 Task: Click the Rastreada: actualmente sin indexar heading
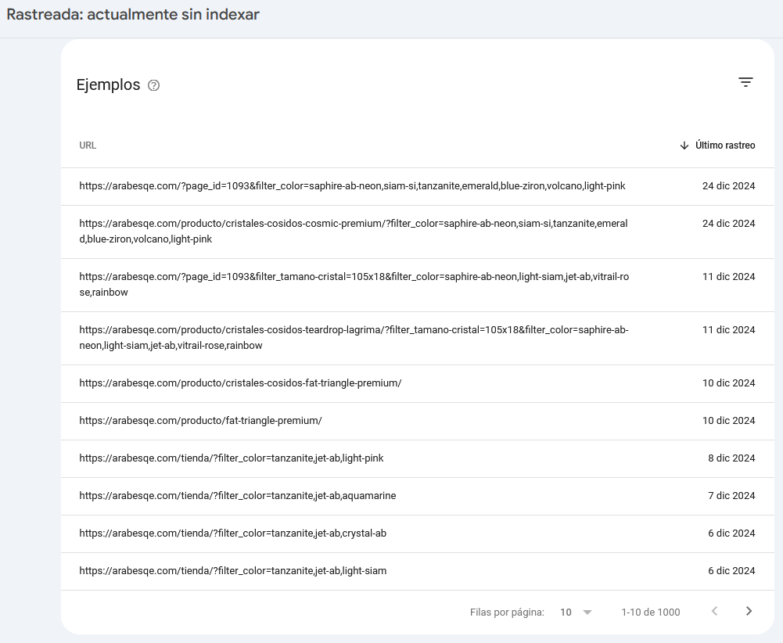click(x=133, y=15)
